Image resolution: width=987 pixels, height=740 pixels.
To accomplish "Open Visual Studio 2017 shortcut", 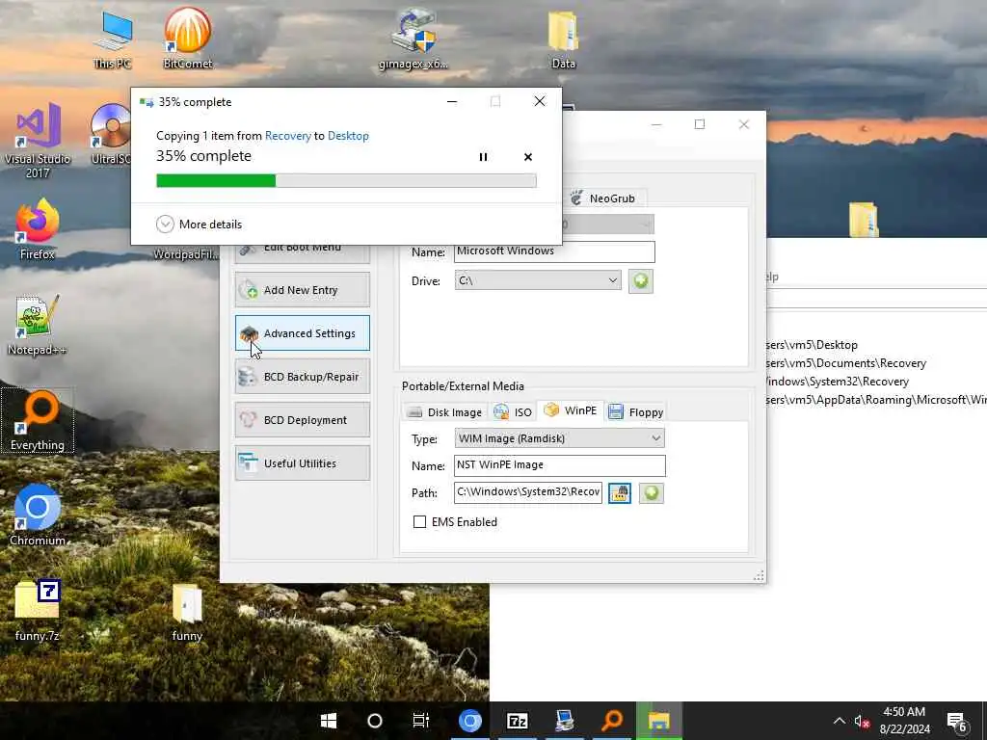I will click(38, 142).
